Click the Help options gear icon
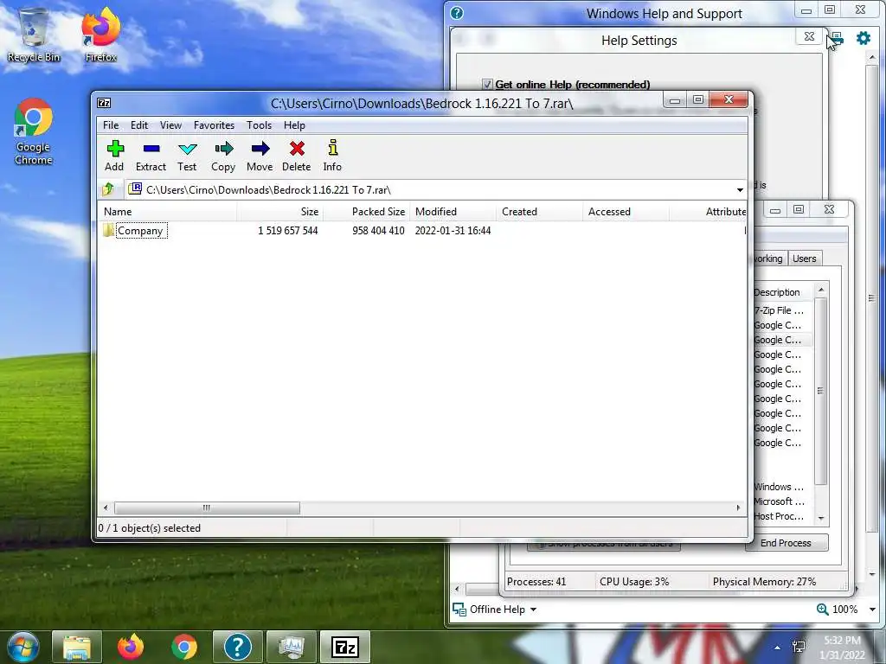 [x=864, y=38]
